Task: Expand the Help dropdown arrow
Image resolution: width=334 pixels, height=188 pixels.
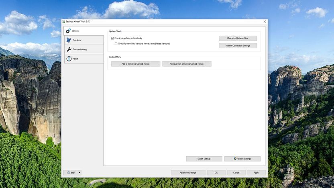Action: (79, 173)
